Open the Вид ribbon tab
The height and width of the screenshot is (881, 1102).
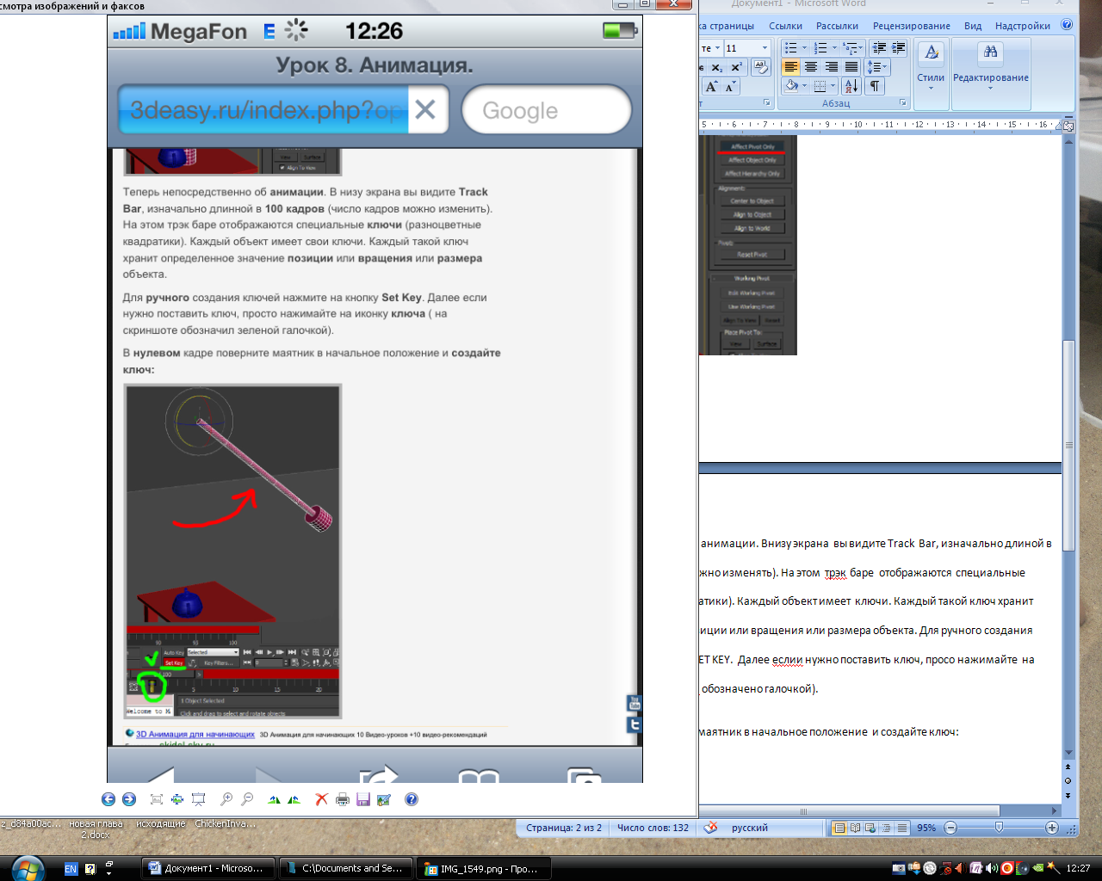[973, 26]
